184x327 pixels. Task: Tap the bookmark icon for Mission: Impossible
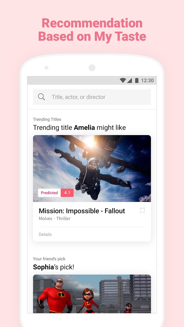click(x=142, y=210)
